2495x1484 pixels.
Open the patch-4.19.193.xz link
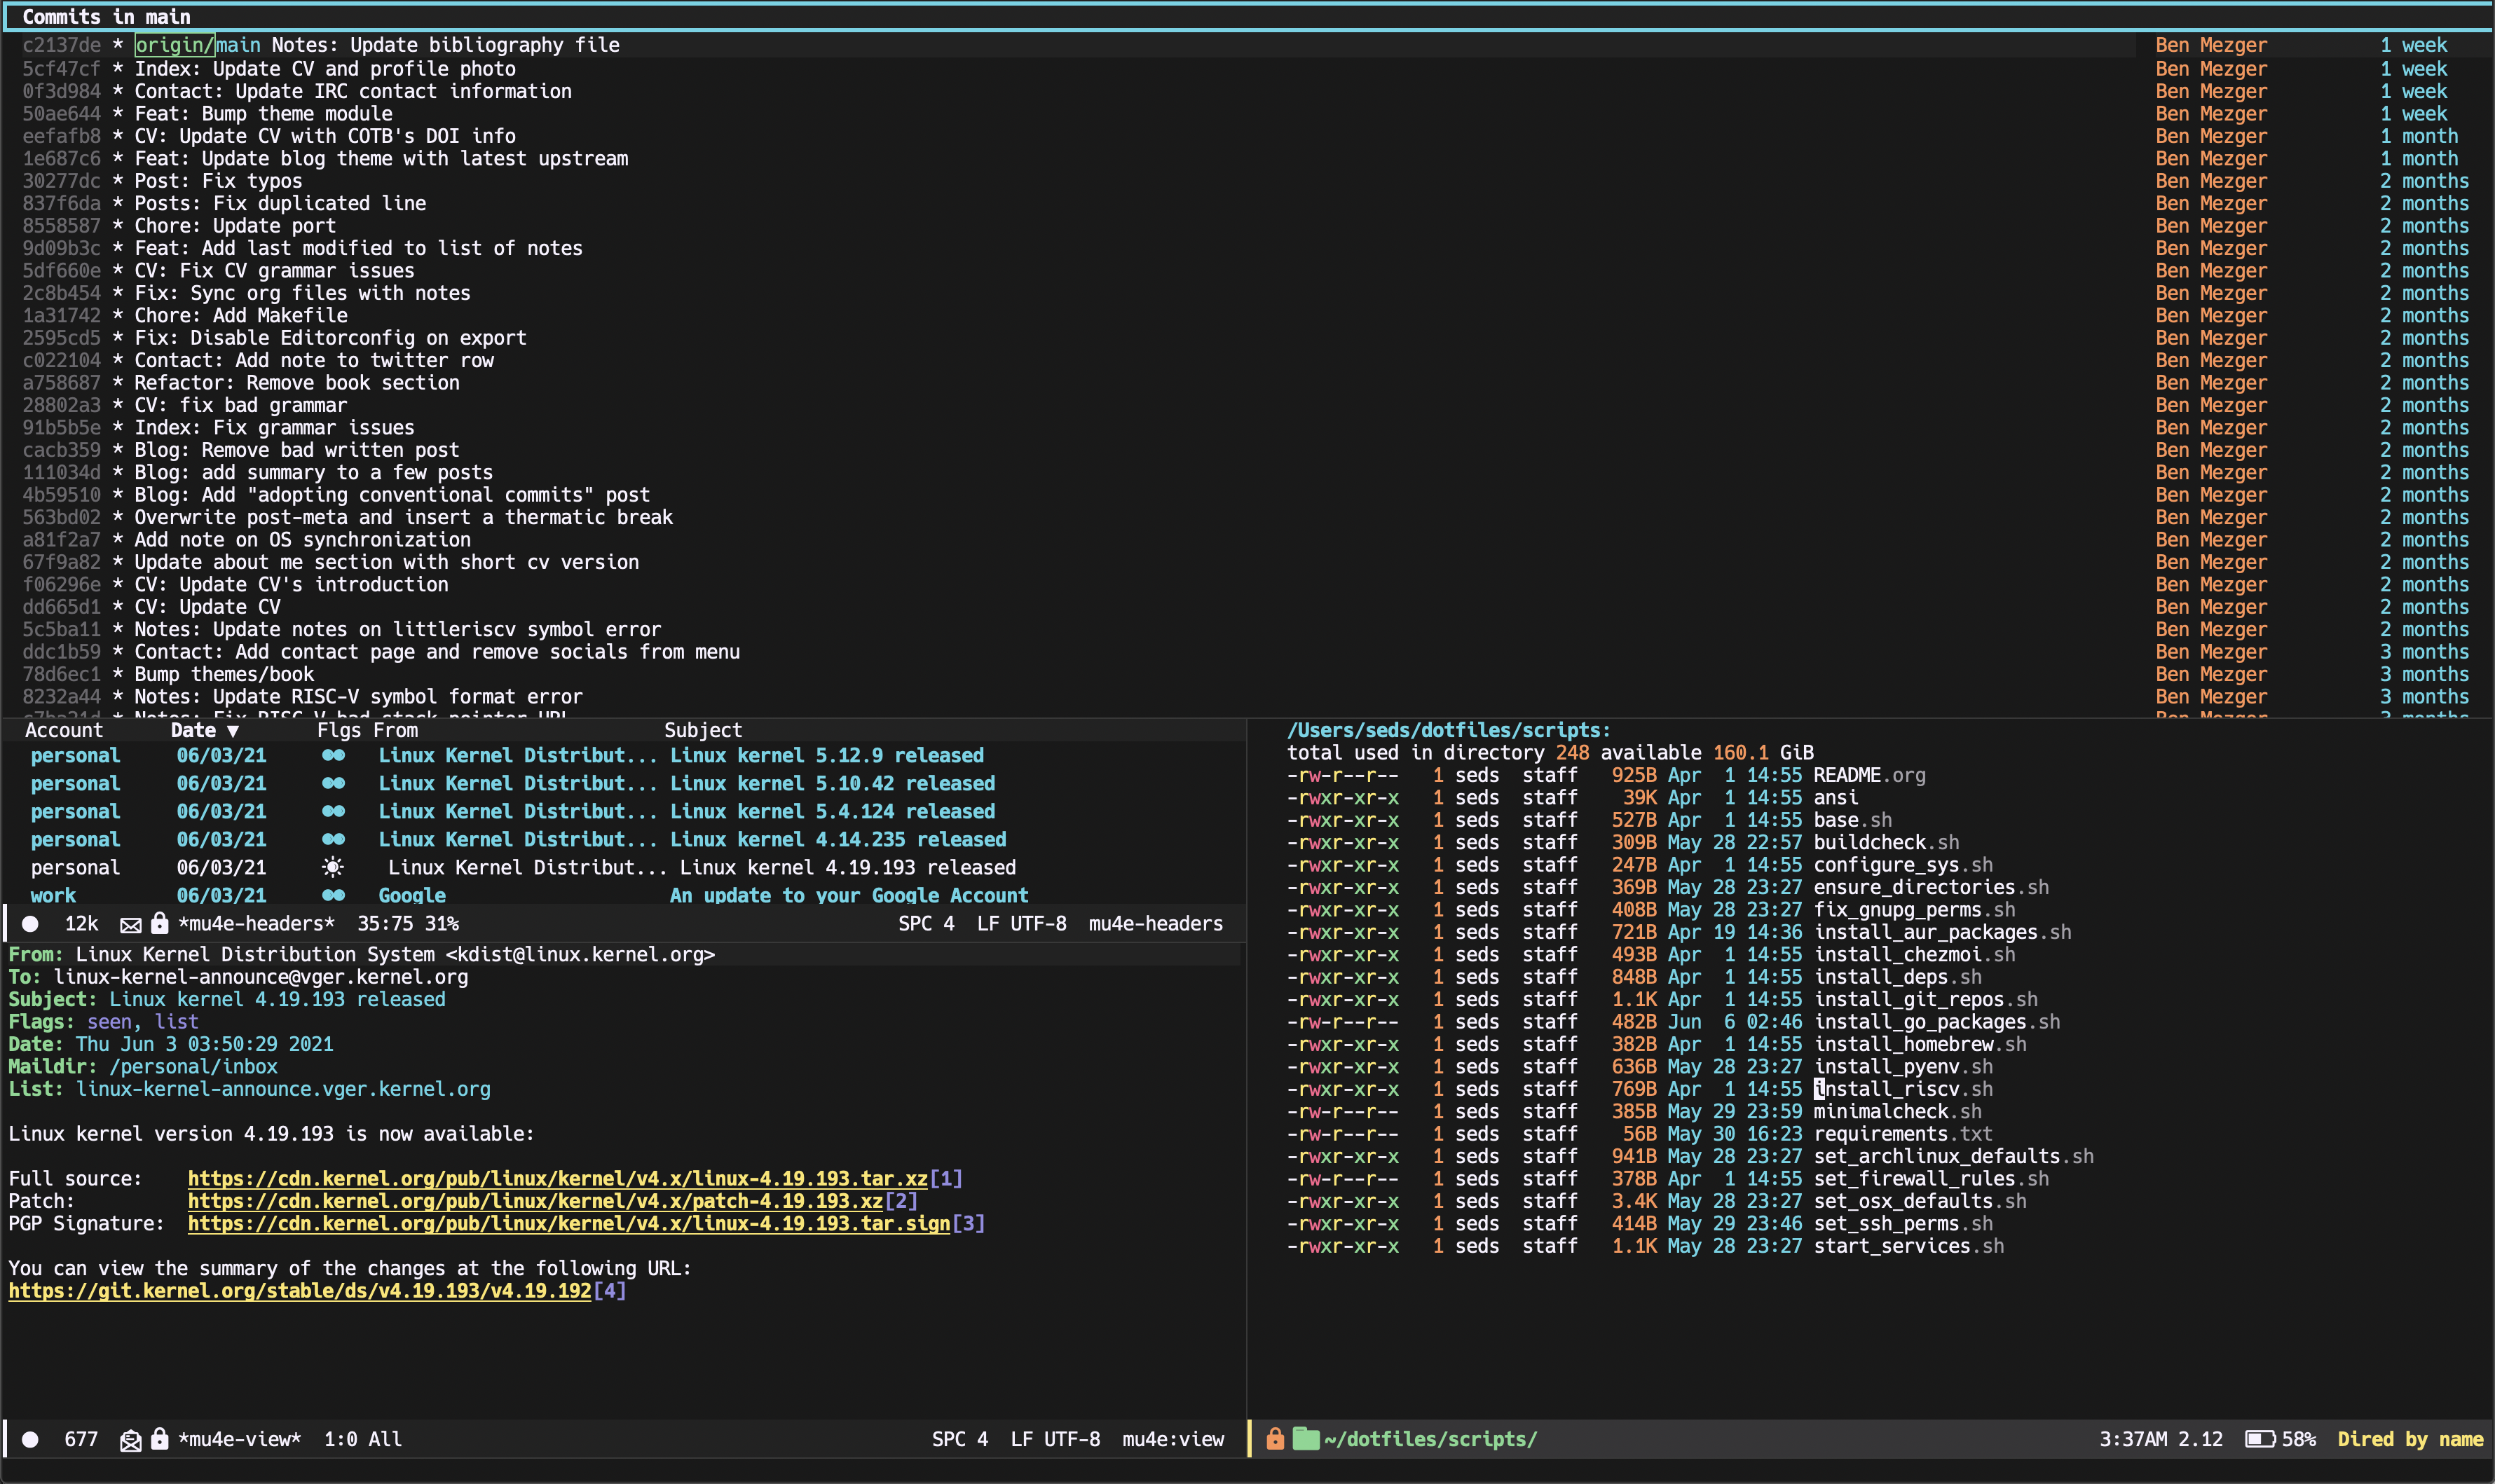pyautogui.click(x=535, y=1201)
